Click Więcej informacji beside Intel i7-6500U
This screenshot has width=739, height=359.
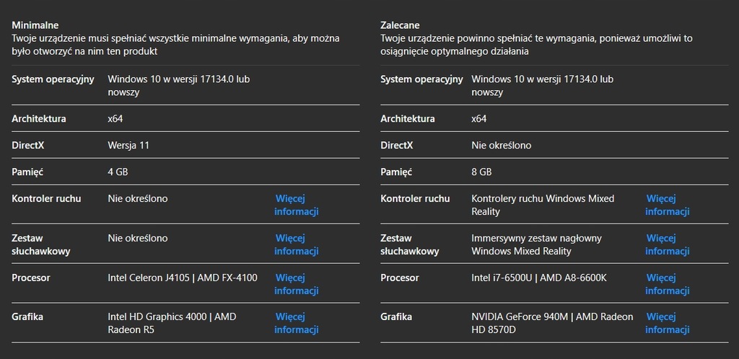point(667,284)
